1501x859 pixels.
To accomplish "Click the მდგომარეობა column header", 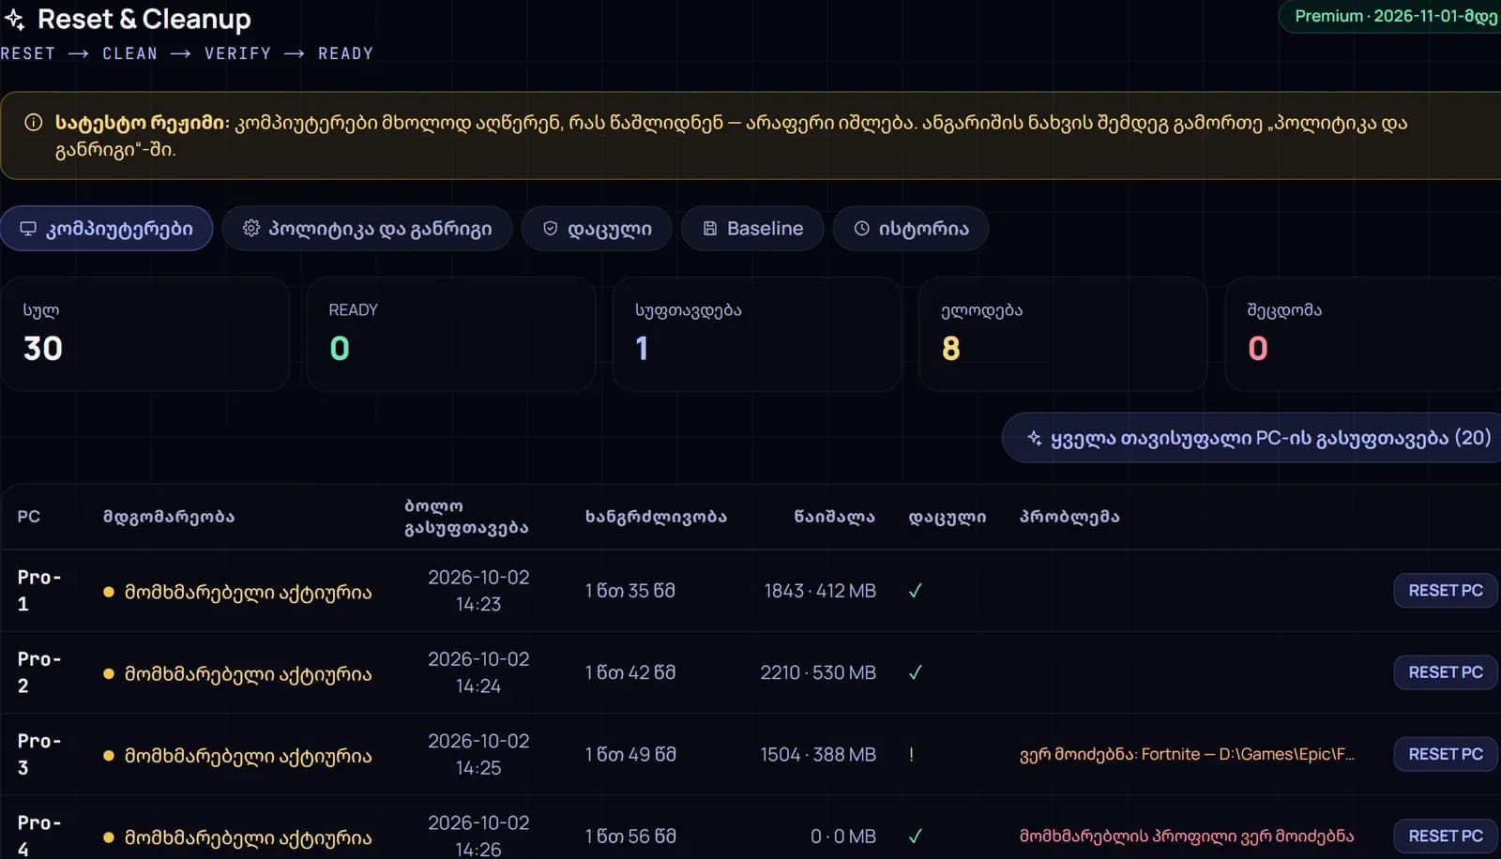I will pos(169,517).
